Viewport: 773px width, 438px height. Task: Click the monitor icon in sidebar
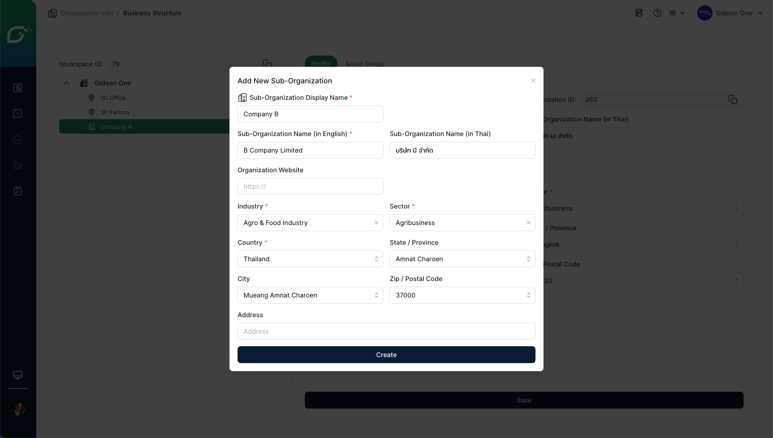(18, 375)
